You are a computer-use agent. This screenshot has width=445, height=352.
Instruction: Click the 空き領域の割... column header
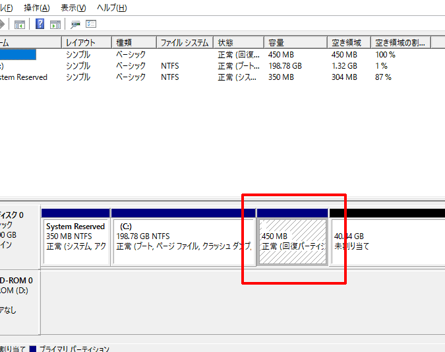pyautogui.click(x=401, y=43)
